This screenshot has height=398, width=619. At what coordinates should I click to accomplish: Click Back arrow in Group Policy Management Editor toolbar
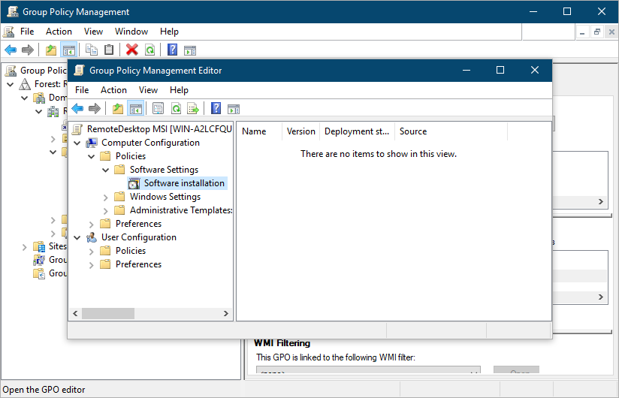[x=77, y=108]
